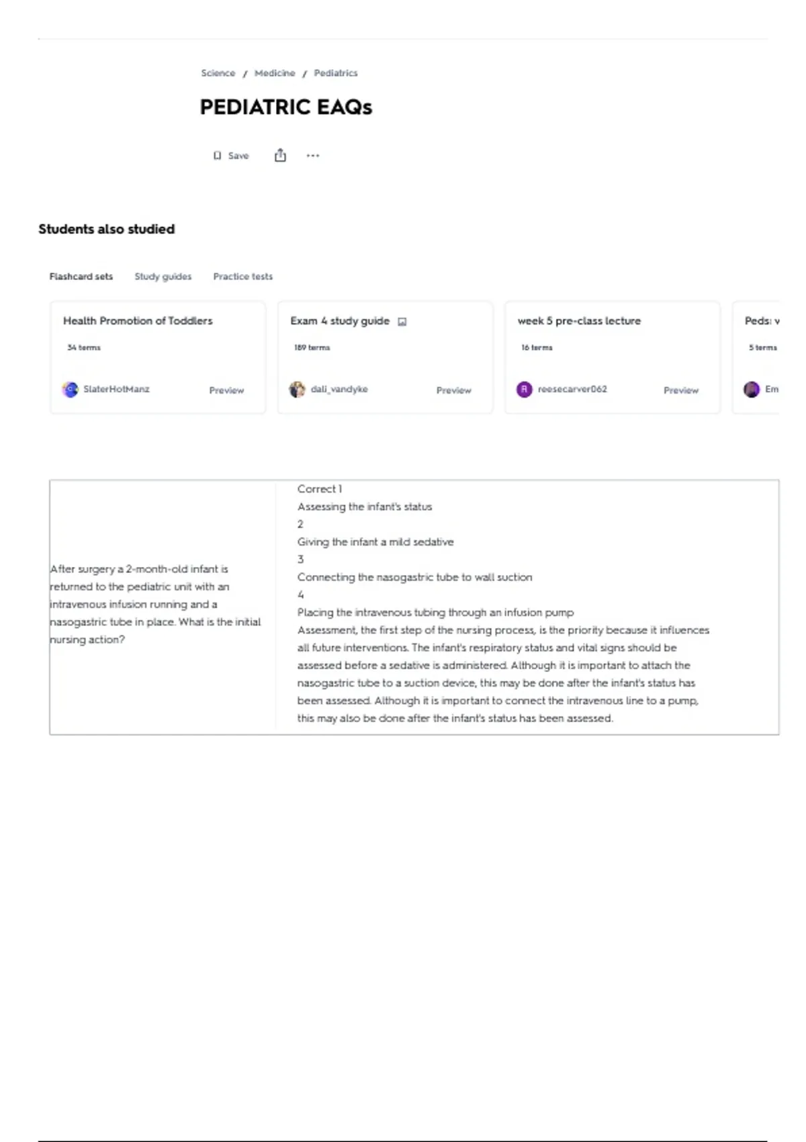Switch to the Study guides tab
This screenshot has height=1142, width=806.
[163, 277]
